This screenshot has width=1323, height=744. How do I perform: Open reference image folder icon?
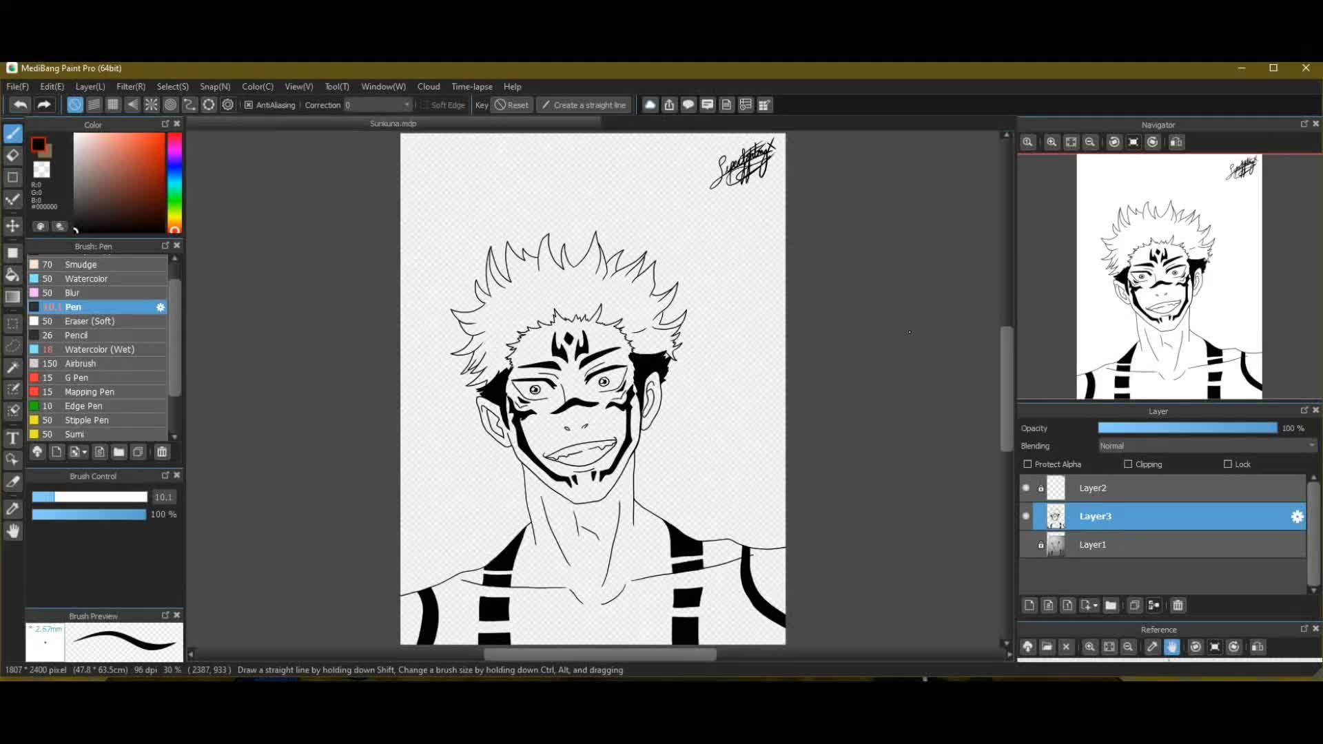point(1047,647)
